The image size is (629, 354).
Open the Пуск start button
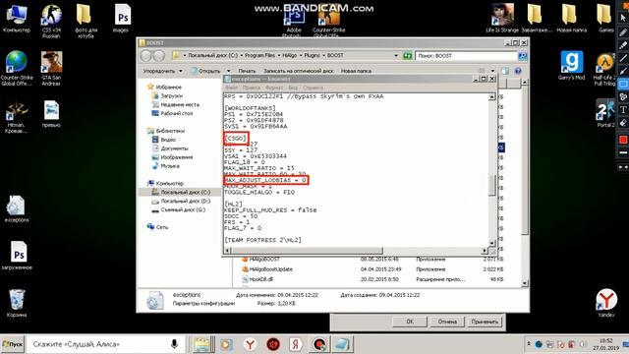point(13,344)
